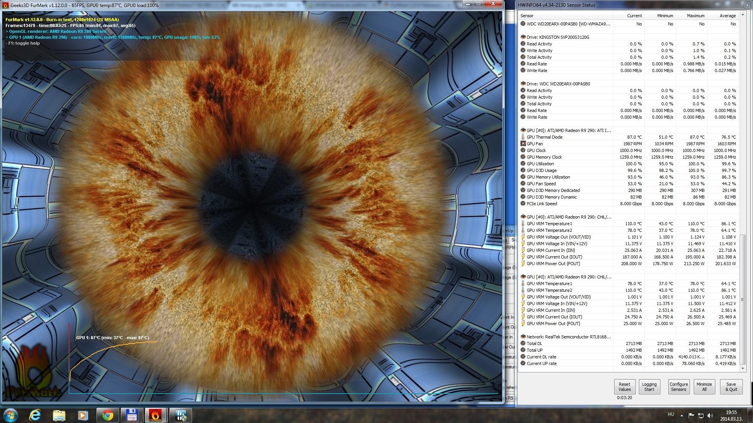Click the sensor list scrollbar down arrow
The height and width of the screenshot is (423, 753).
coord(742,368)
